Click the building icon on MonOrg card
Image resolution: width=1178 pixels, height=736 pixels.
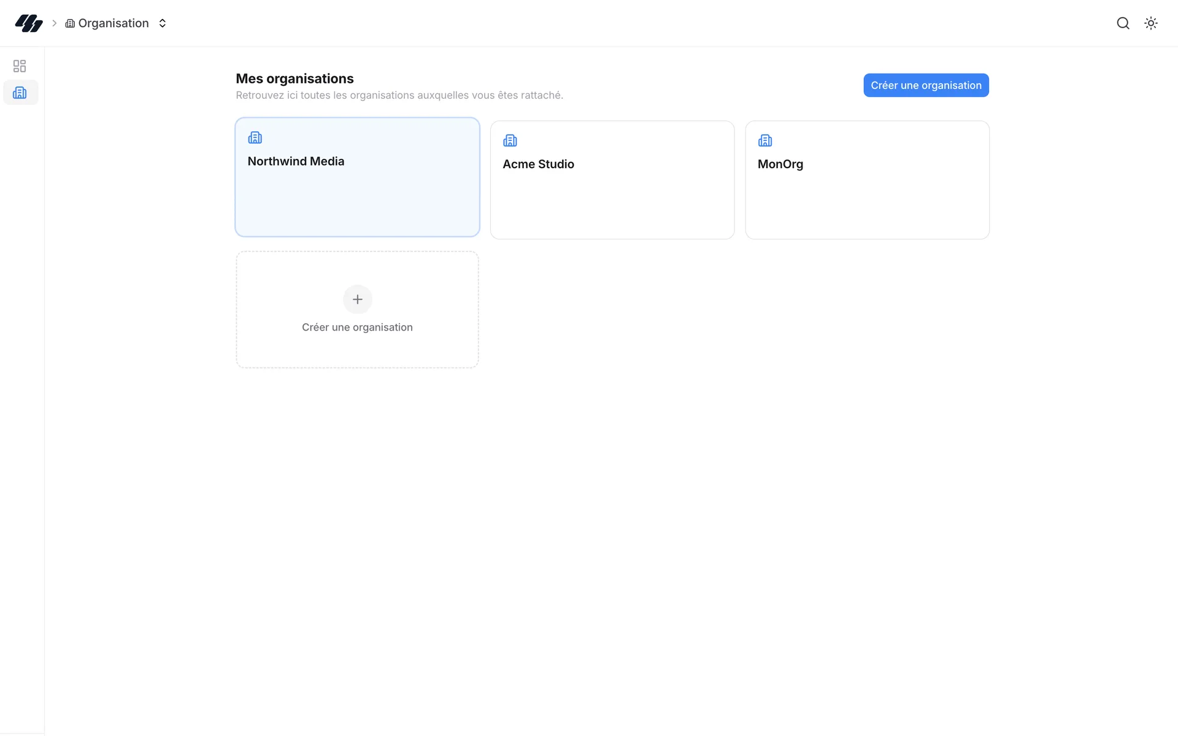(x=765, y=140)
